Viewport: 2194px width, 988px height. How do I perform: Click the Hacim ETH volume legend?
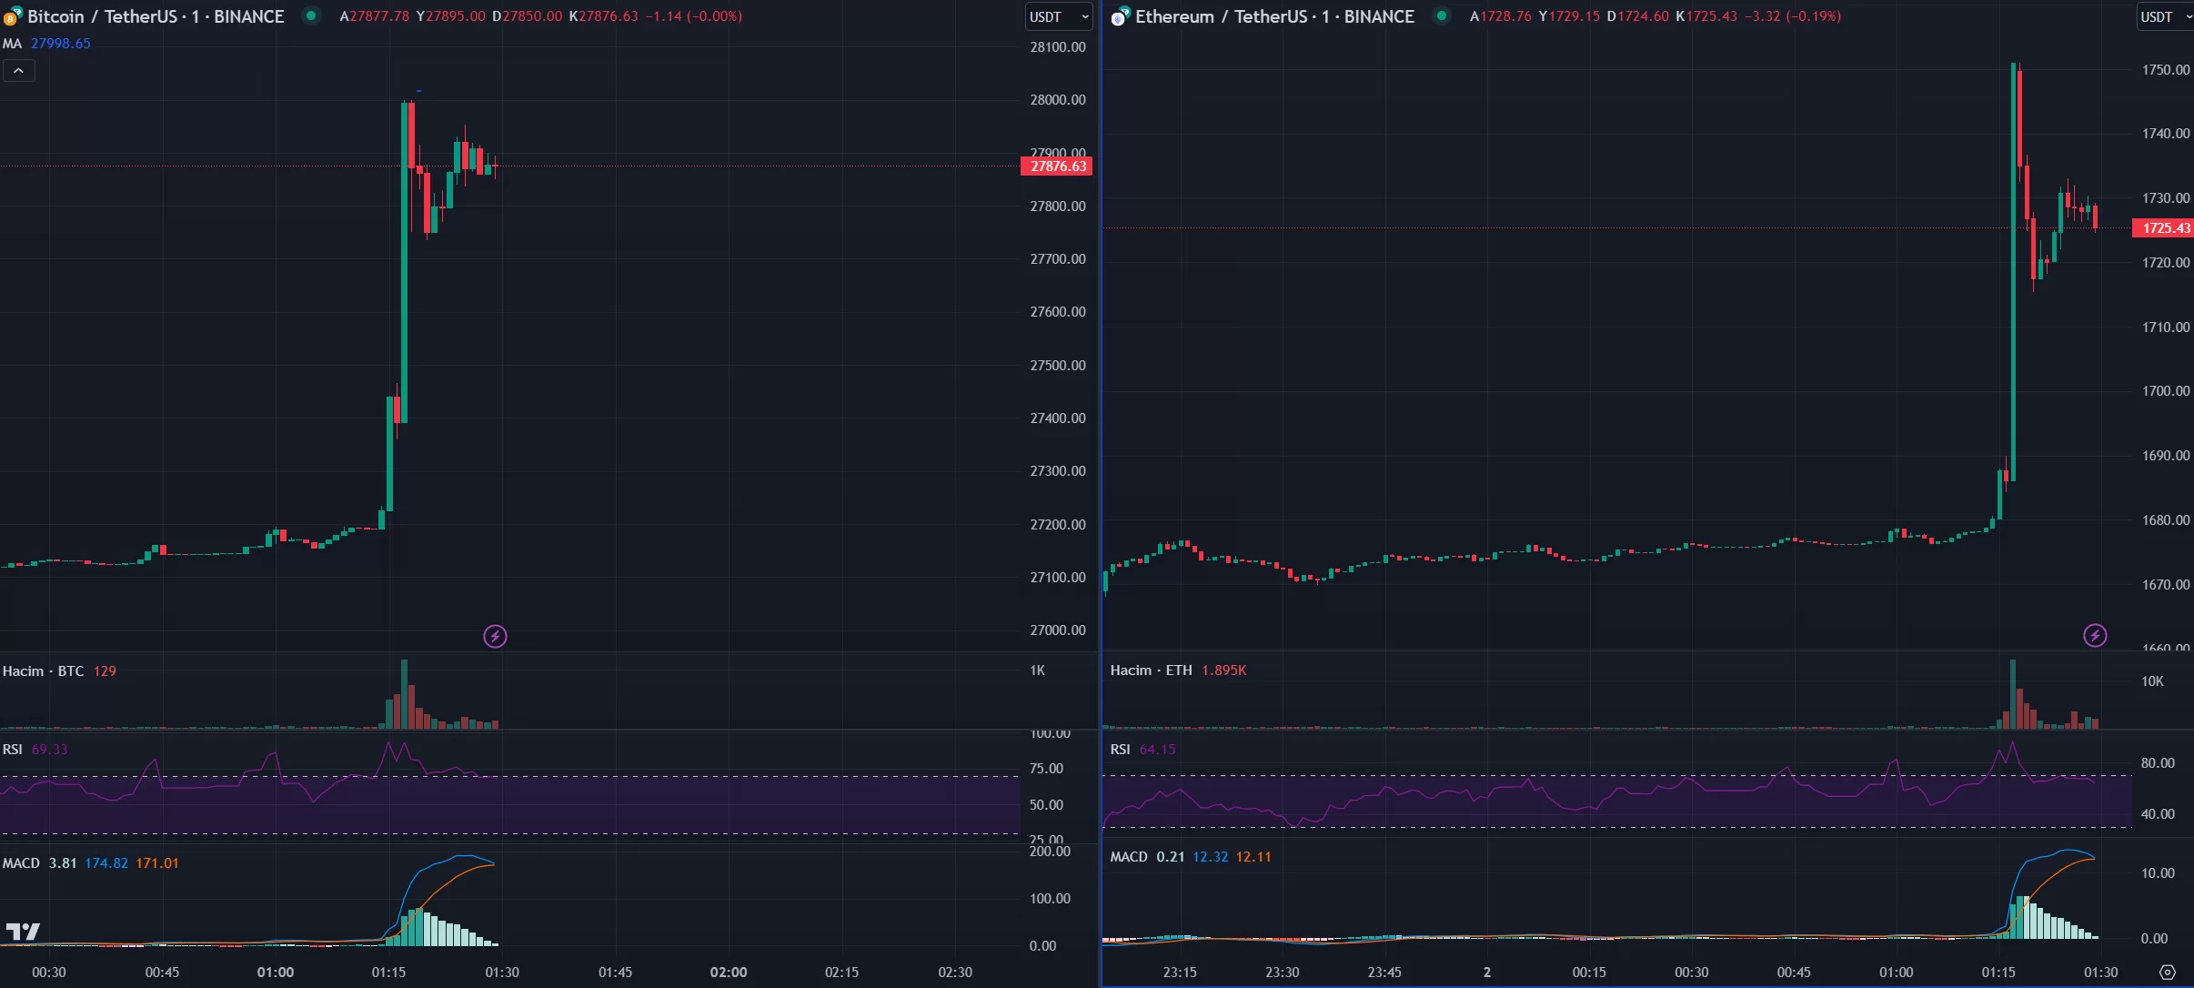[x=1151, y=670]
